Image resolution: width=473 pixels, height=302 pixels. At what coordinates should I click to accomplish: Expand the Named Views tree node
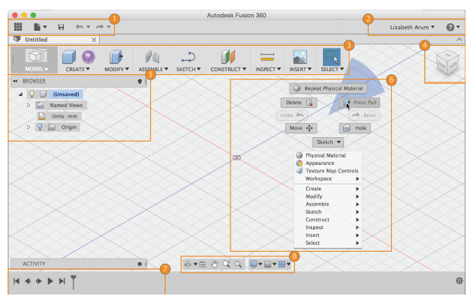[29, 106]
